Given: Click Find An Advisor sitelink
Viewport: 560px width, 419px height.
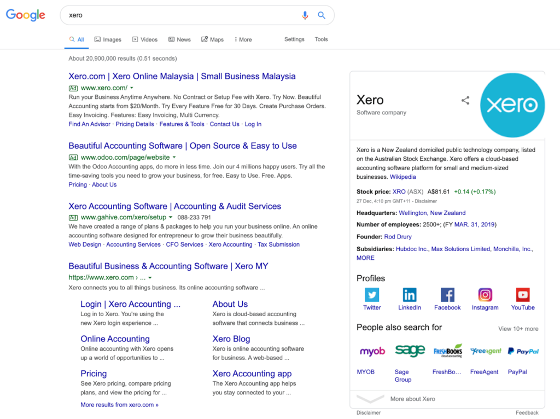Looking at the screenshot, I should pos(89,124).
